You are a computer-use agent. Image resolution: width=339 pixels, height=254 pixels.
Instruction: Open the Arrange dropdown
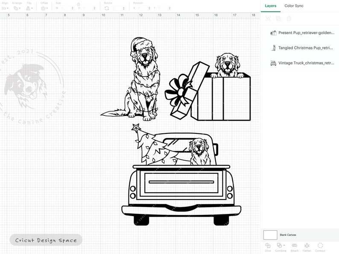tap(17, 8)
